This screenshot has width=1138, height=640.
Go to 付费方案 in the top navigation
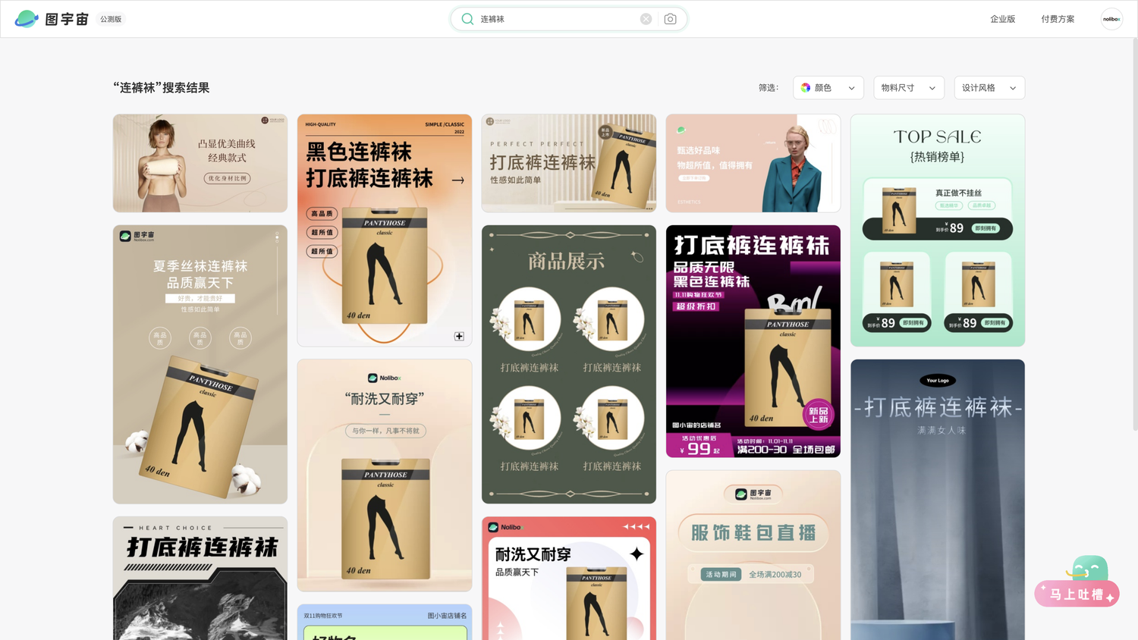coord(1058,19)
